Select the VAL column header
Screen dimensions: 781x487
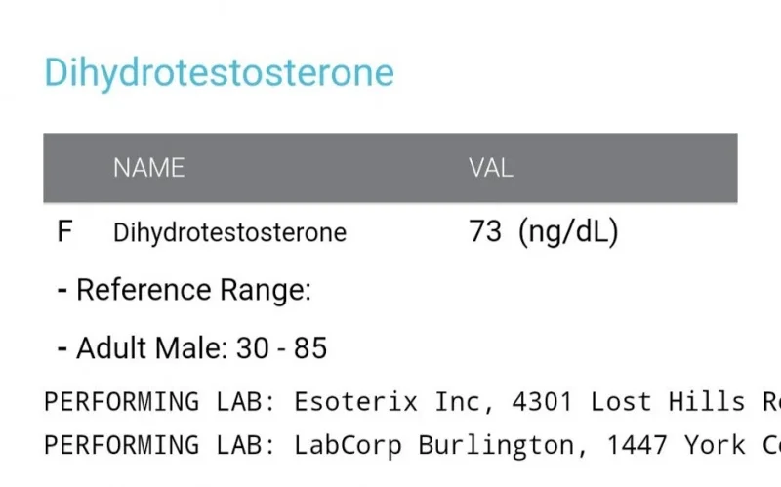[491, 168]
